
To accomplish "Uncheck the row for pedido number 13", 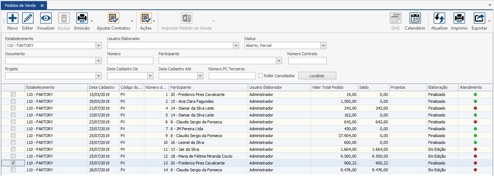I will [x=13, y=163].
